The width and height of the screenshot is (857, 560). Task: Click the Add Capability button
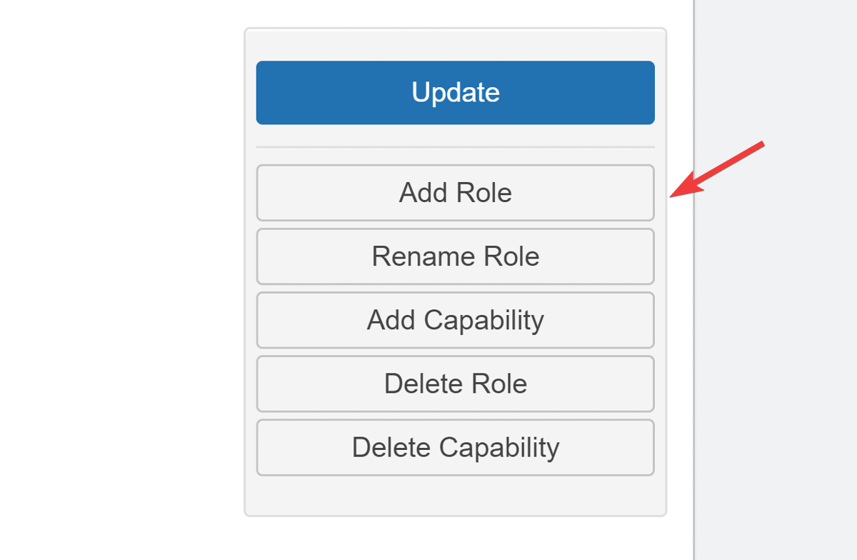pyautogui.click(x=455, y=320)
